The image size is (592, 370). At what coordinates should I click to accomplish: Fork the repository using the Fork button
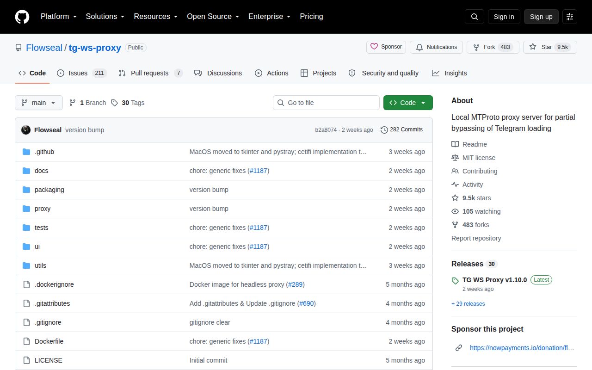coord(493,47)
